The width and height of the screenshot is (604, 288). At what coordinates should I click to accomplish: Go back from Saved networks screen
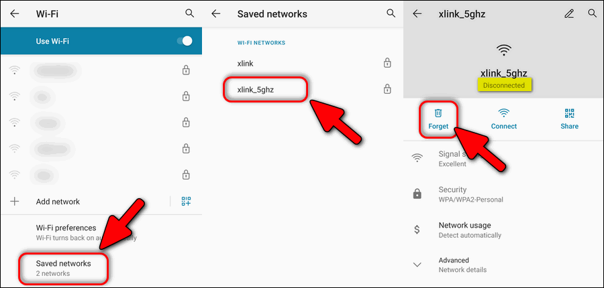(x=216, y=14)
